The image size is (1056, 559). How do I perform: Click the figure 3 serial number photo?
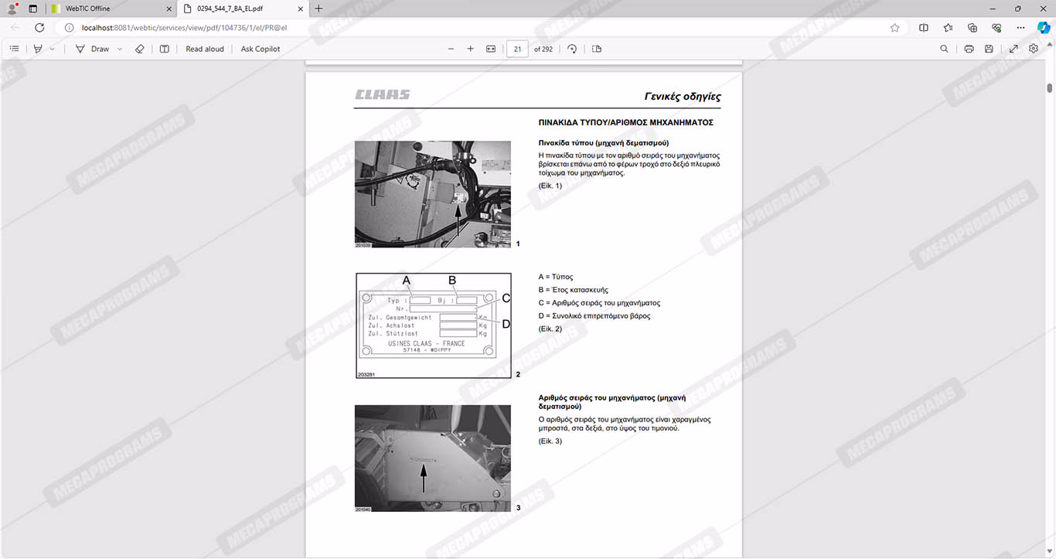click(x=433, y=458)
